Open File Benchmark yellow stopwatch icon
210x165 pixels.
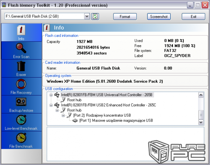click(21, 138)
